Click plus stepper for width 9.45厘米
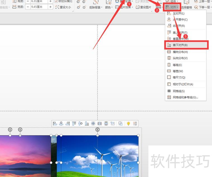Screen dimensions: 212x177 pos(50,7)
